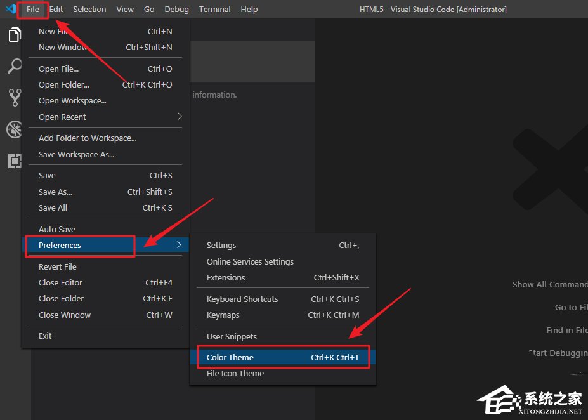The width and height of the screenshot is (588, 420).
Task: Expand the Open Recent submenu
Action: (62, 117)
